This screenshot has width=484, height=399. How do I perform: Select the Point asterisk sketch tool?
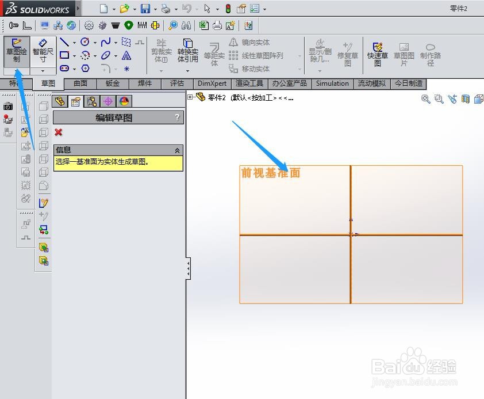coord(126,69)
